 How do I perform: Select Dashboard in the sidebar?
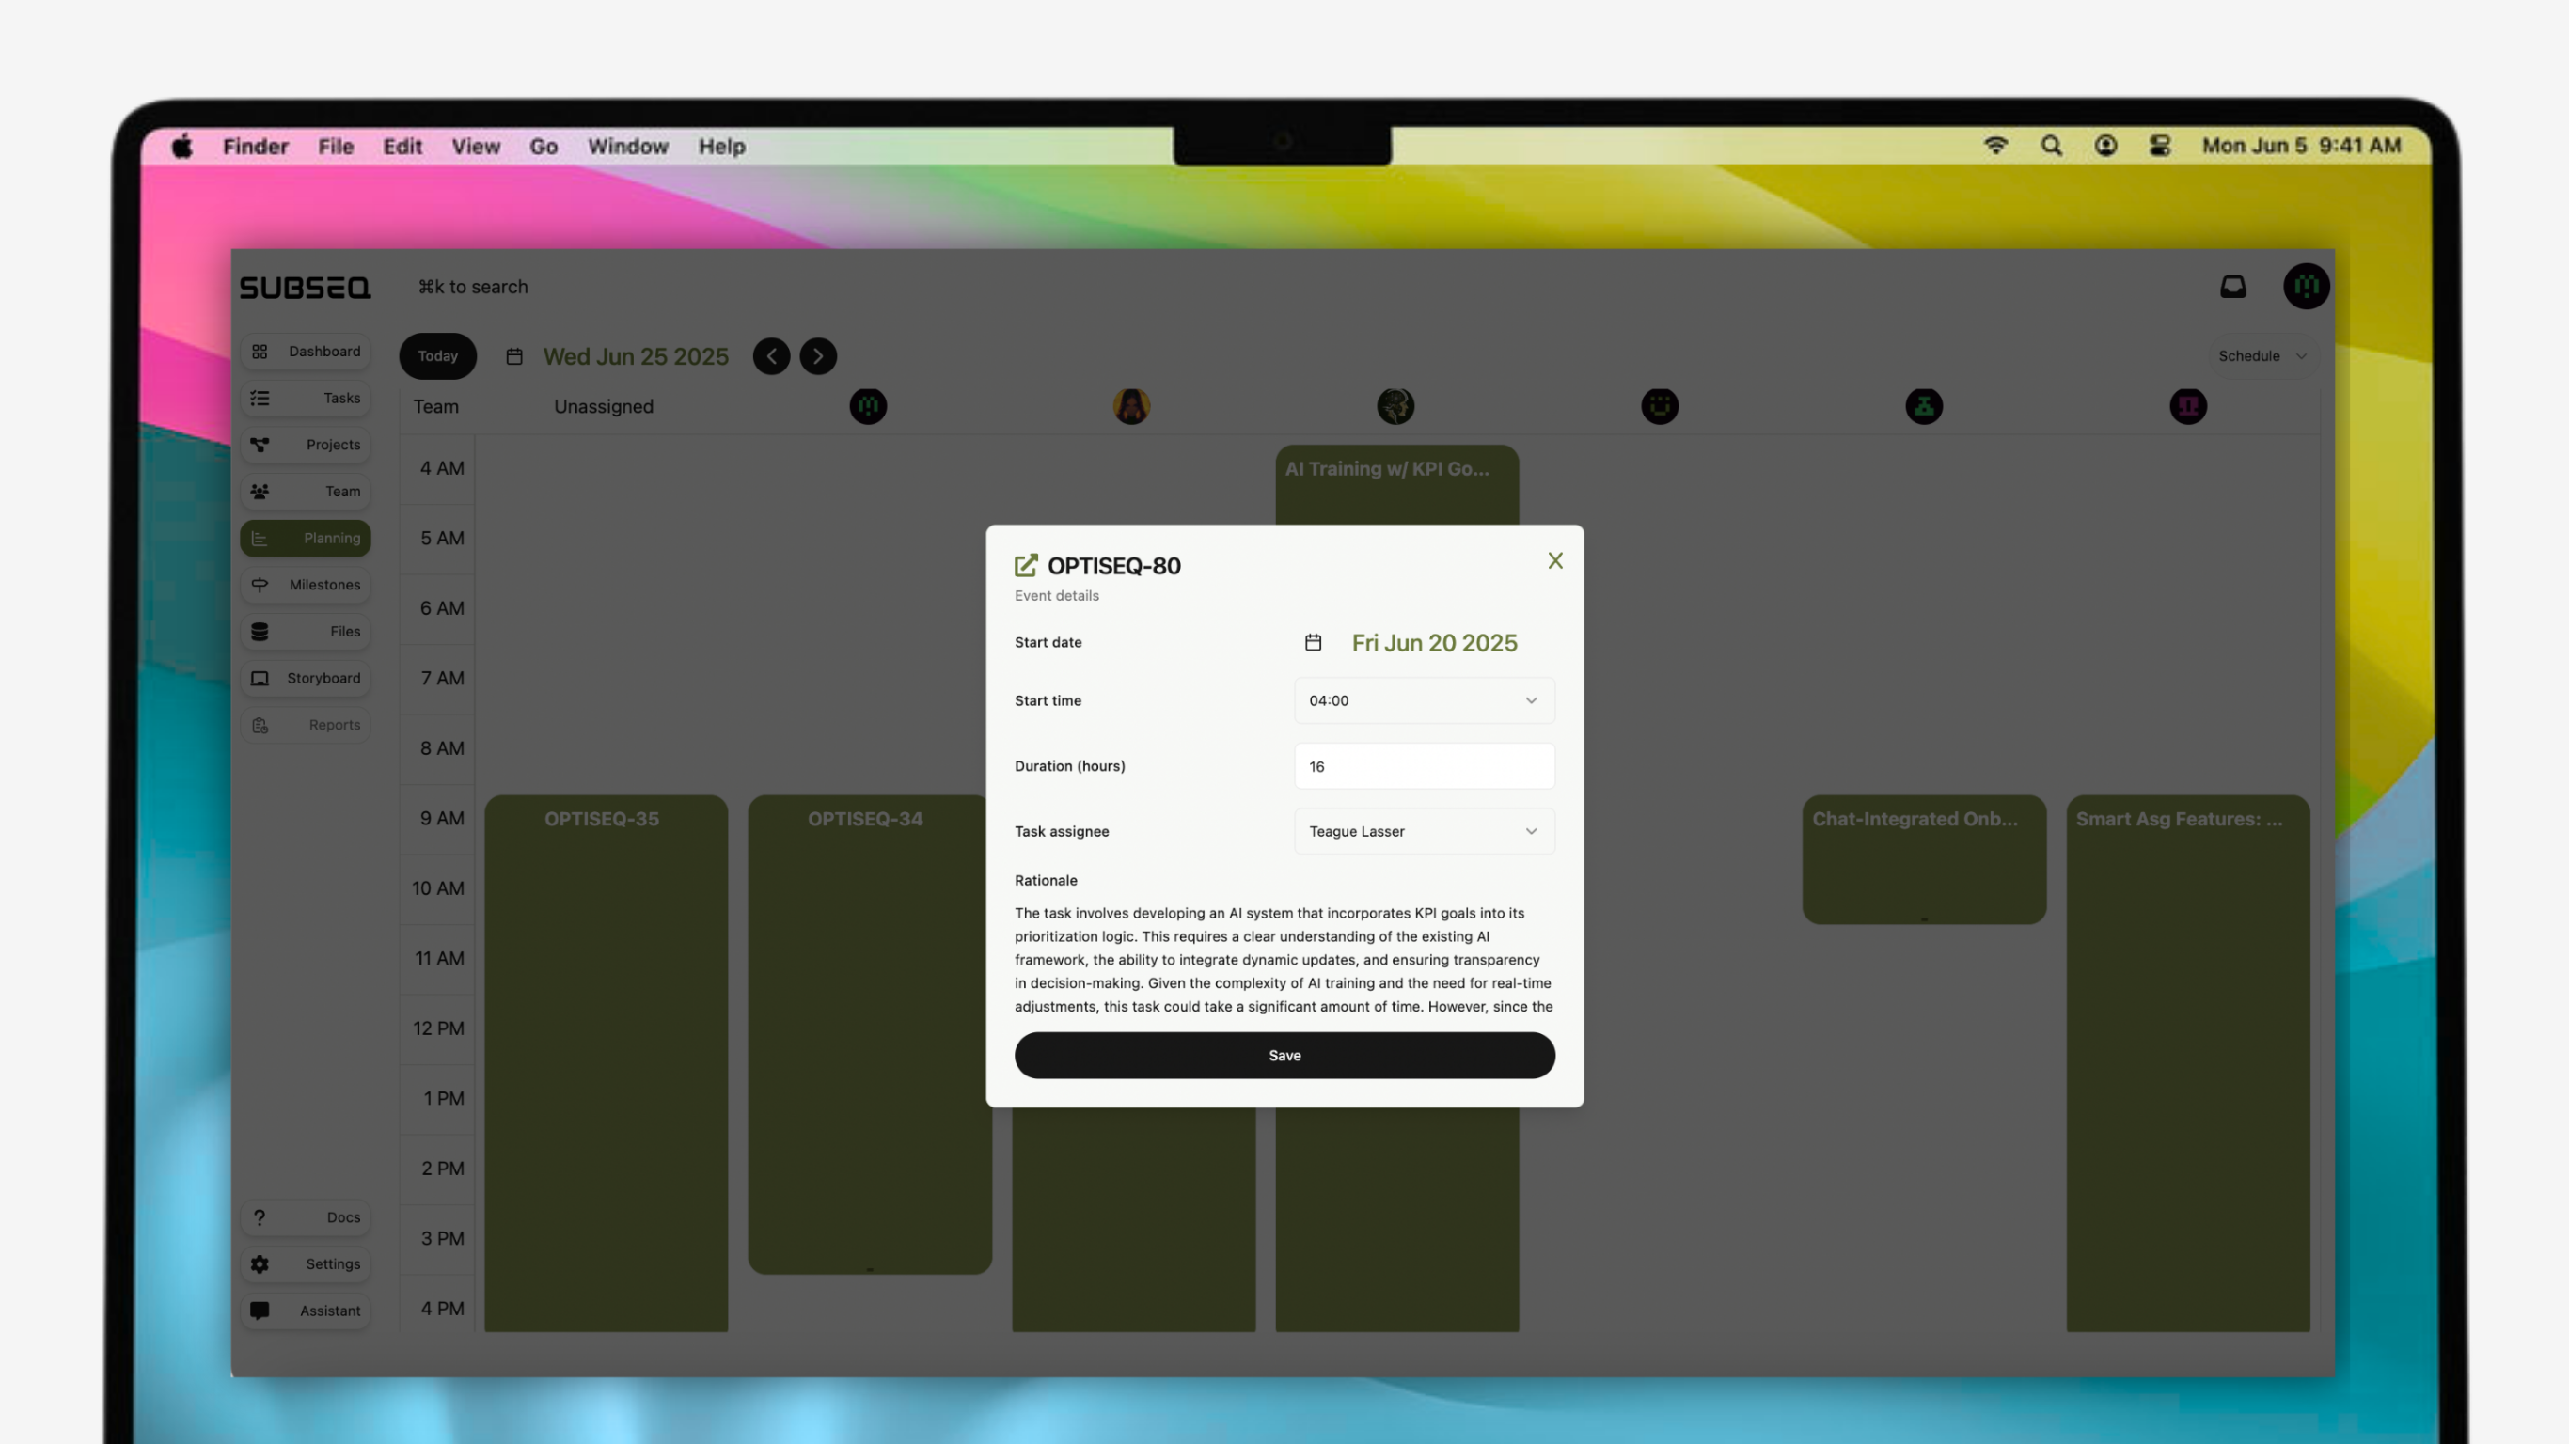tap(306, 351)
